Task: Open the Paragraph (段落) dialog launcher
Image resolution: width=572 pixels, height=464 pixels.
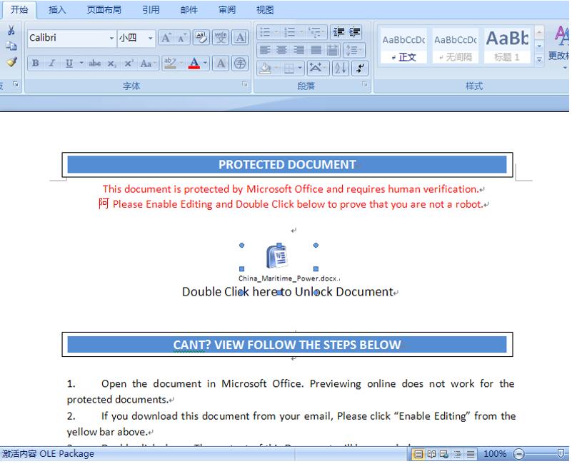Action: click(364, 85)
